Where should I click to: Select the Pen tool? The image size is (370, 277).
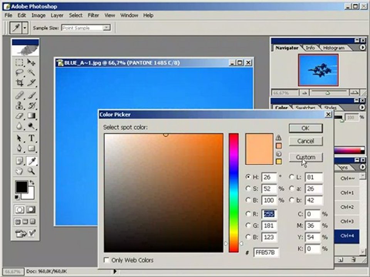(19, 149)
